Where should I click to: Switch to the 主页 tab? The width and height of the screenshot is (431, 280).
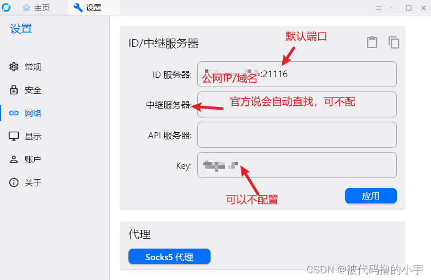pyautogui.click(x=36, y=8)
